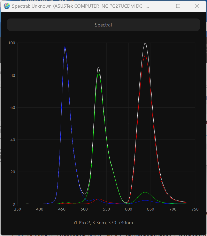207x236 pixels.
Task: Click the Spectral app icon in title bar
Action: point(7,6)
